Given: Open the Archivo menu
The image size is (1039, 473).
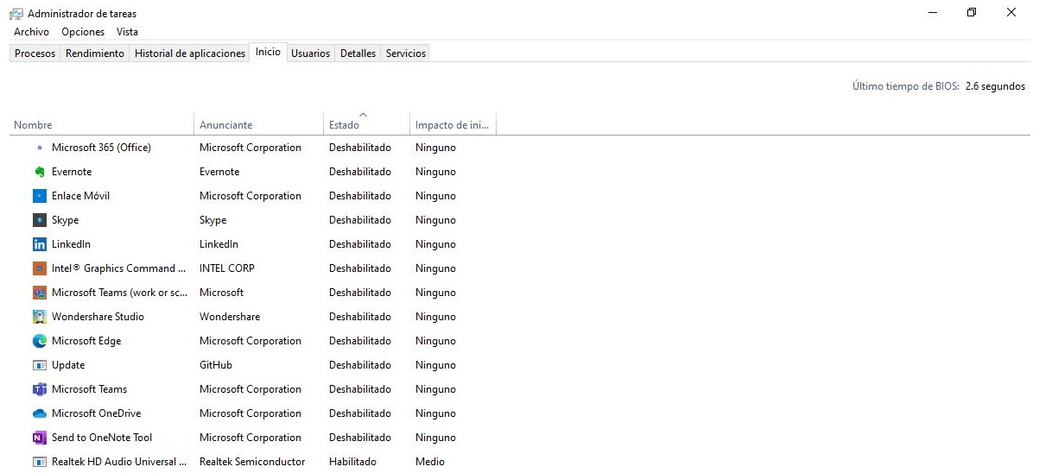Looking at the screenshot, I should tap(31, 32).
